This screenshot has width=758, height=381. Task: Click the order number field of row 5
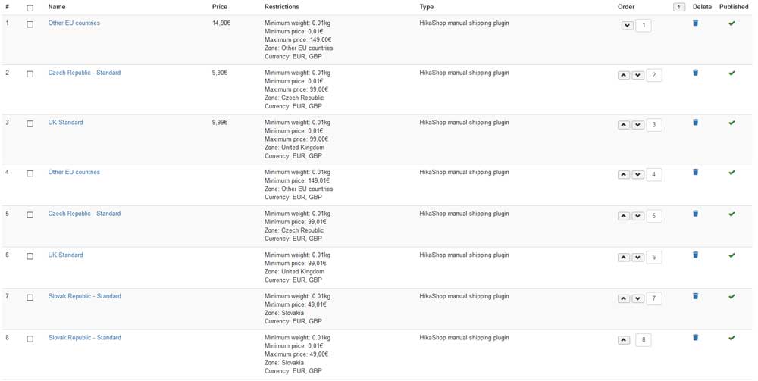point(654,216)
